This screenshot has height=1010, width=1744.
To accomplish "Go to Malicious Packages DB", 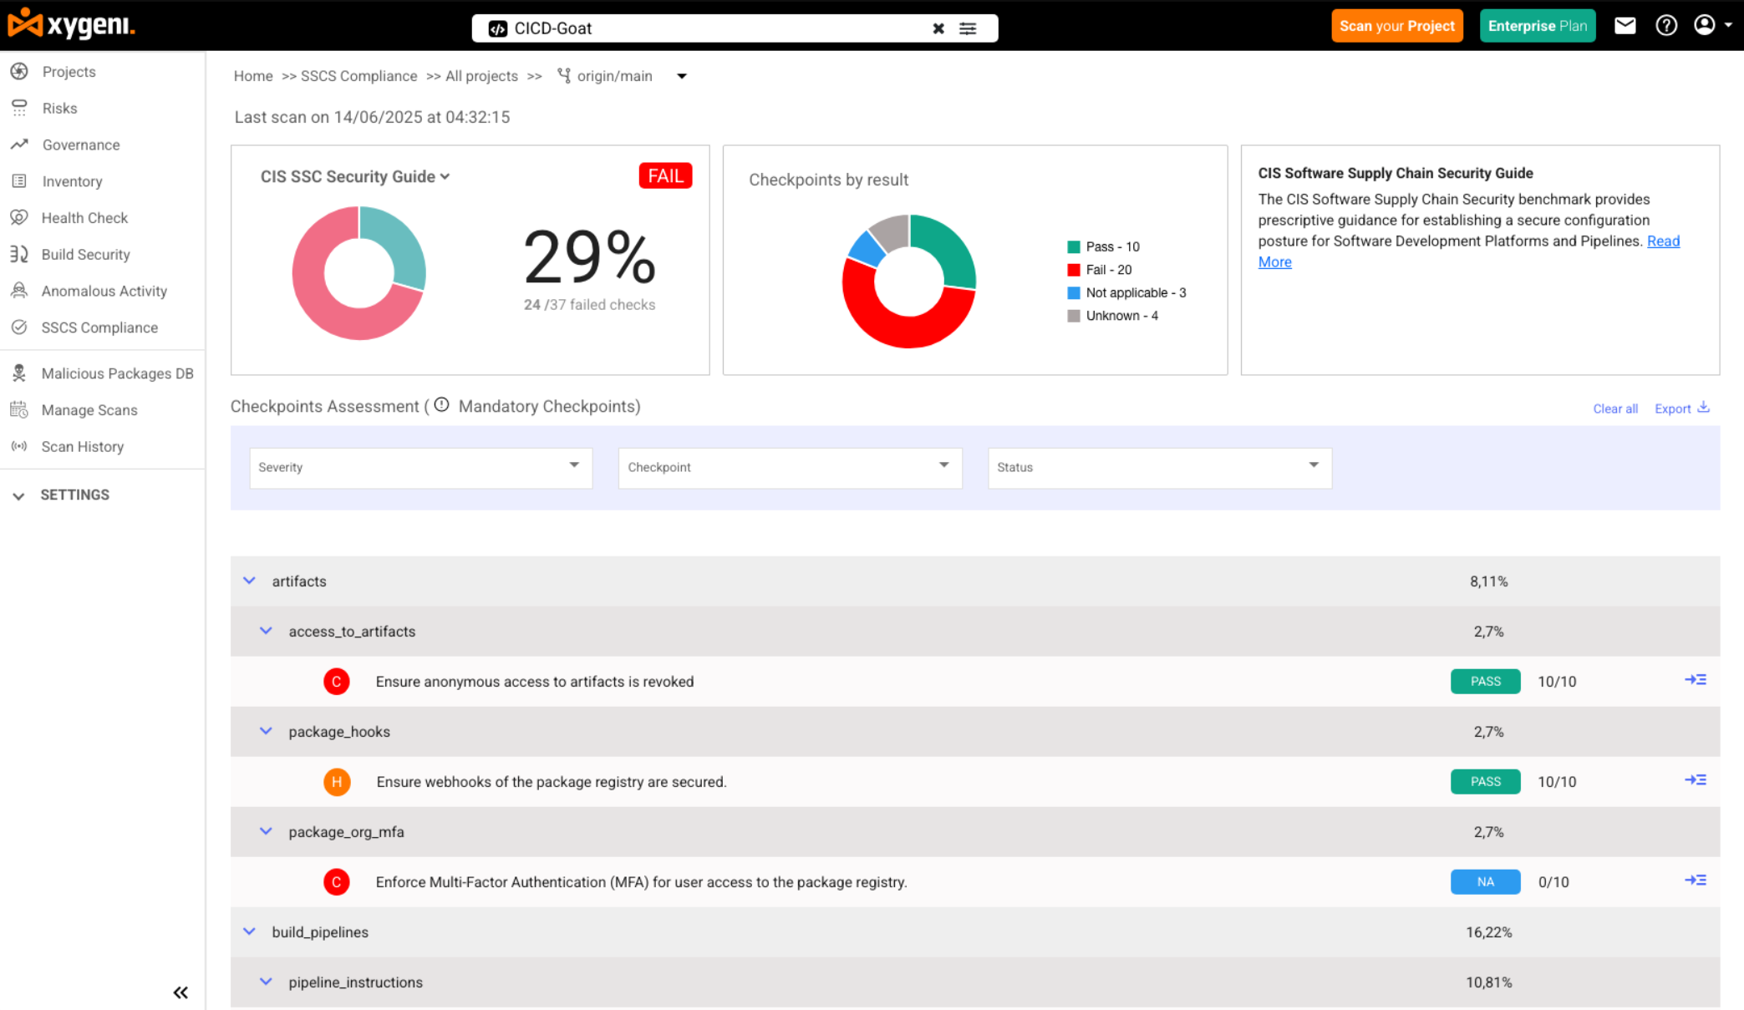I will [x=117, y=373].
